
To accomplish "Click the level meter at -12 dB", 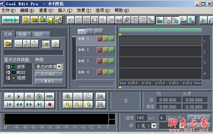I will [x=91, y=128].
